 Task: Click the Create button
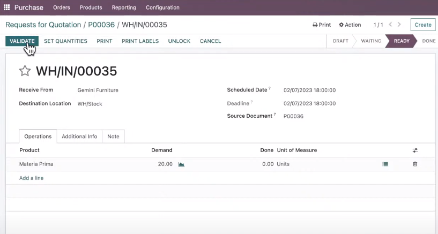point(423,25)
